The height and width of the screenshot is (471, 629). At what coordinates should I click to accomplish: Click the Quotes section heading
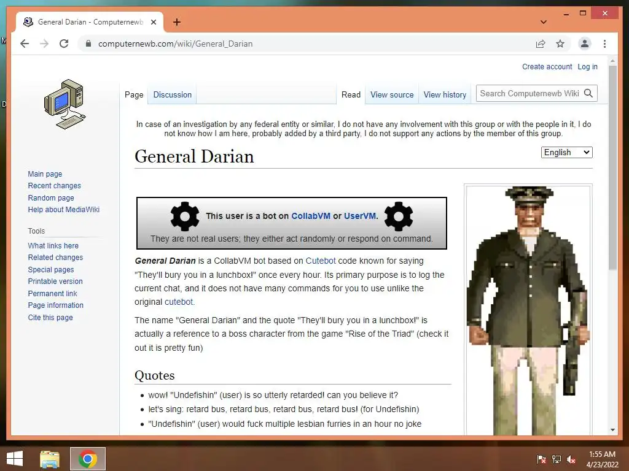pyautogui.click(x=154, y=375)
